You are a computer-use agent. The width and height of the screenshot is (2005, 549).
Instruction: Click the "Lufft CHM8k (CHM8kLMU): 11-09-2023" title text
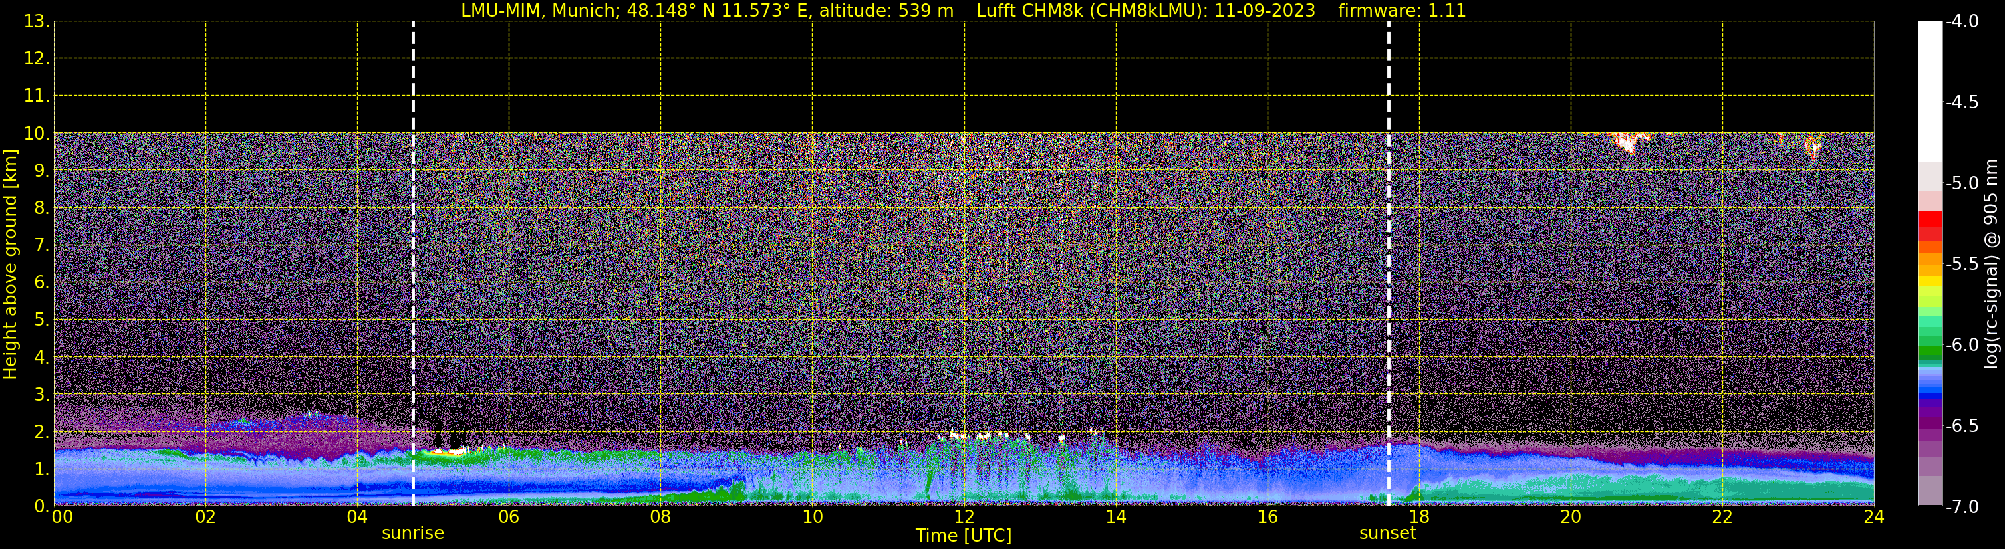[x=1146, y=10]
